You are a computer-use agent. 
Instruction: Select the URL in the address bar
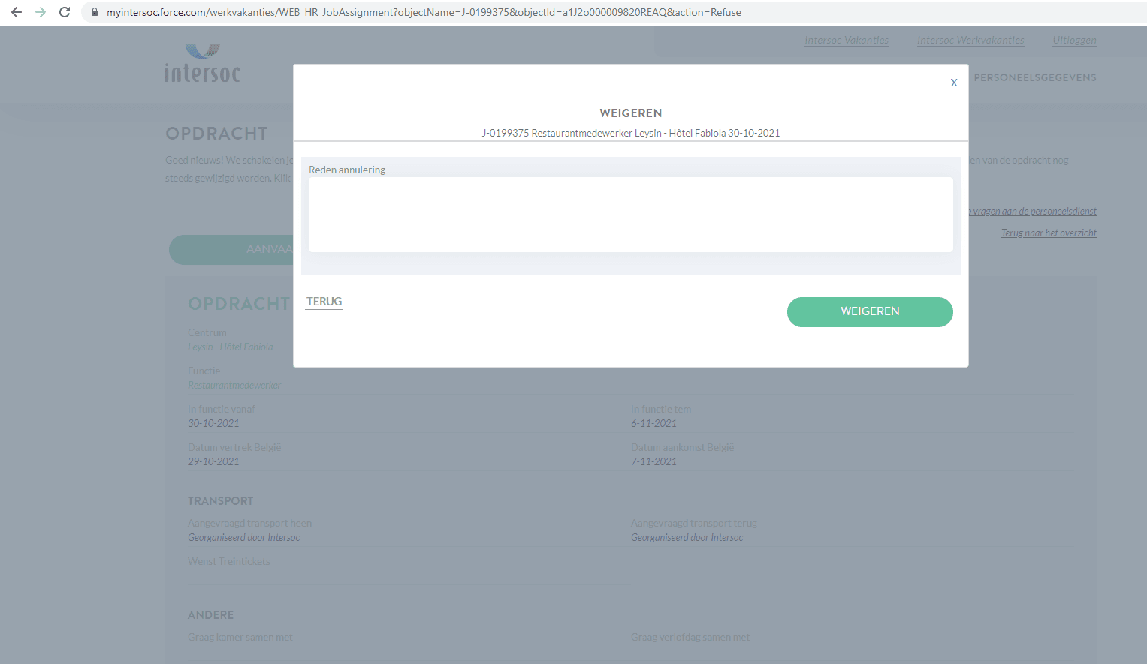click(424, 12)
